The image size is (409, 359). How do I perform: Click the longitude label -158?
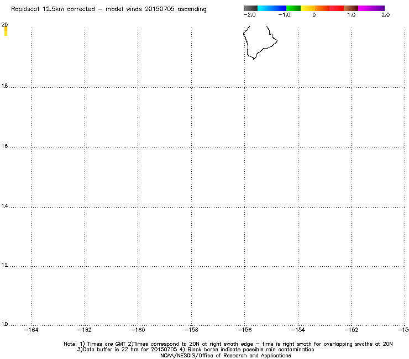click(x=191, y=330)
